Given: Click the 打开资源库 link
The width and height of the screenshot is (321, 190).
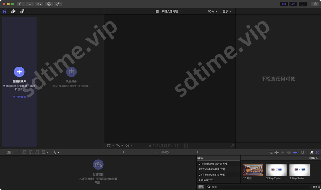Looking at the screenshot, I should (19, 97).
